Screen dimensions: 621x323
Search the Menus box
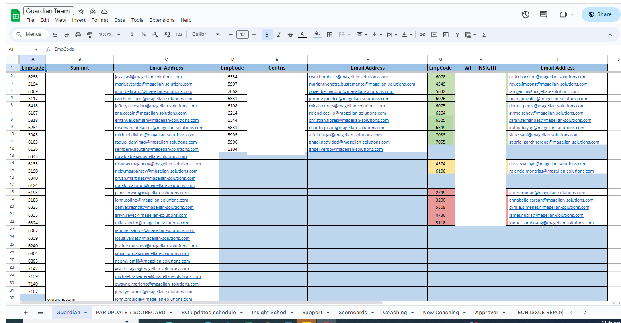click(31, 35)
